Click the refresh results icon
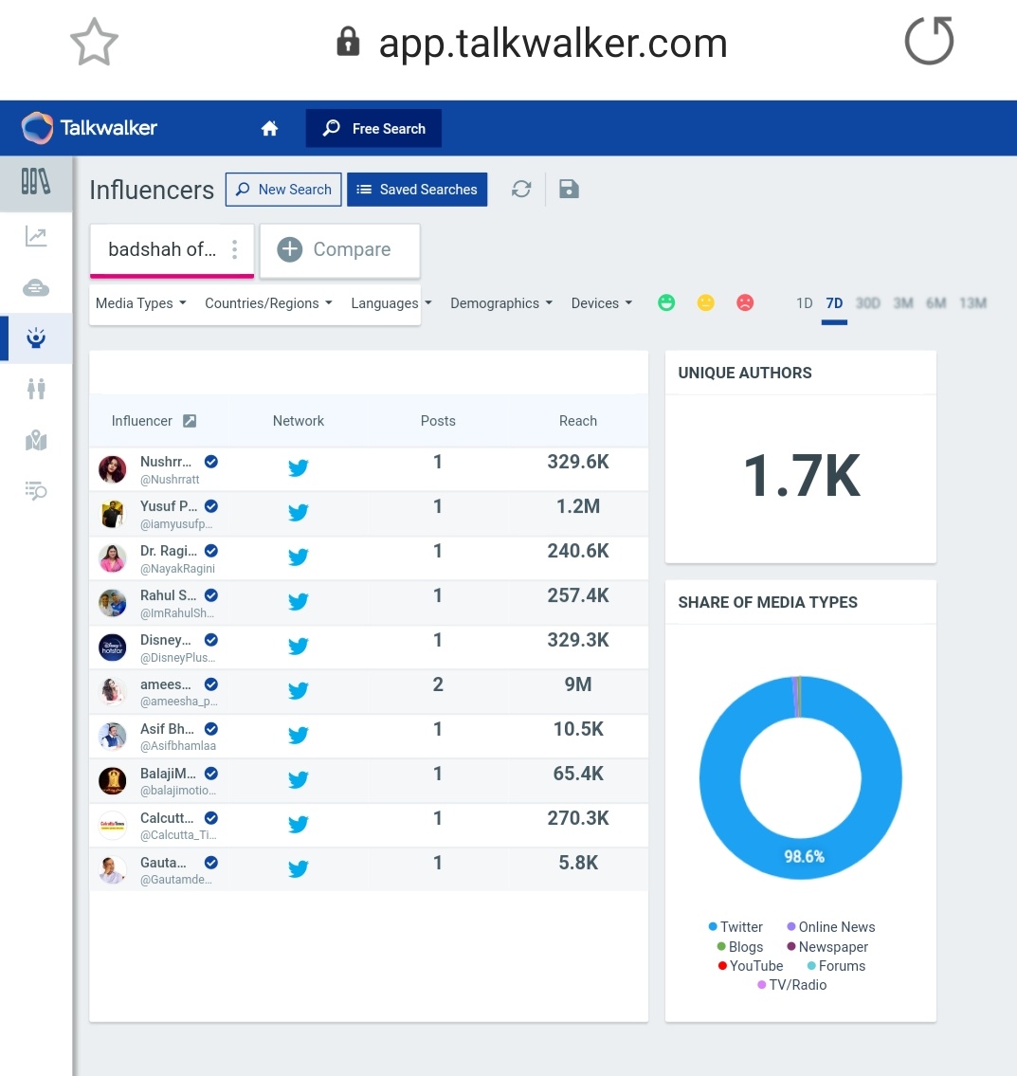Image resolution: width=1017 pixels, height=1076 pixels. pyautogui.click(x=520, y=189)
